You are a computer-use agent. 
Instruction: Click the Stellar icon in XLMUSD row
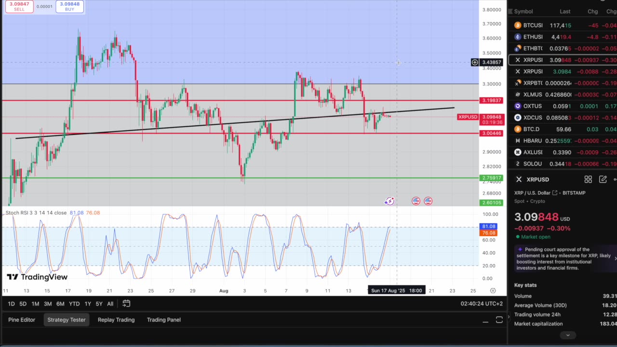coord(518,94)
